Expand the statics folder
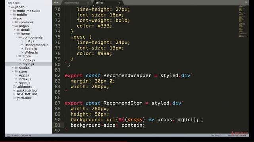254x142 pixels. tap(13, 67)
